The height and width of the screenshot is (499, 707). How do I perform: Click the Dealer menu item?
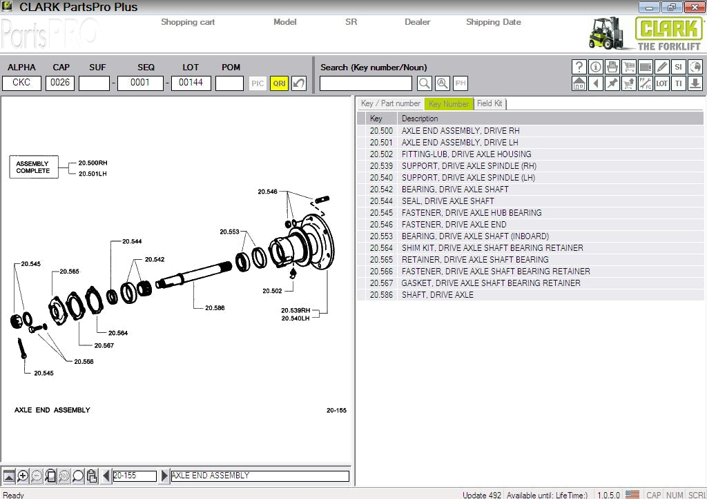(417, 21)
